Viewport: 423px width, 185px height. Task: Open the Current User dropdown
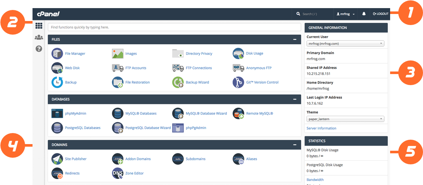coord(345,43)
